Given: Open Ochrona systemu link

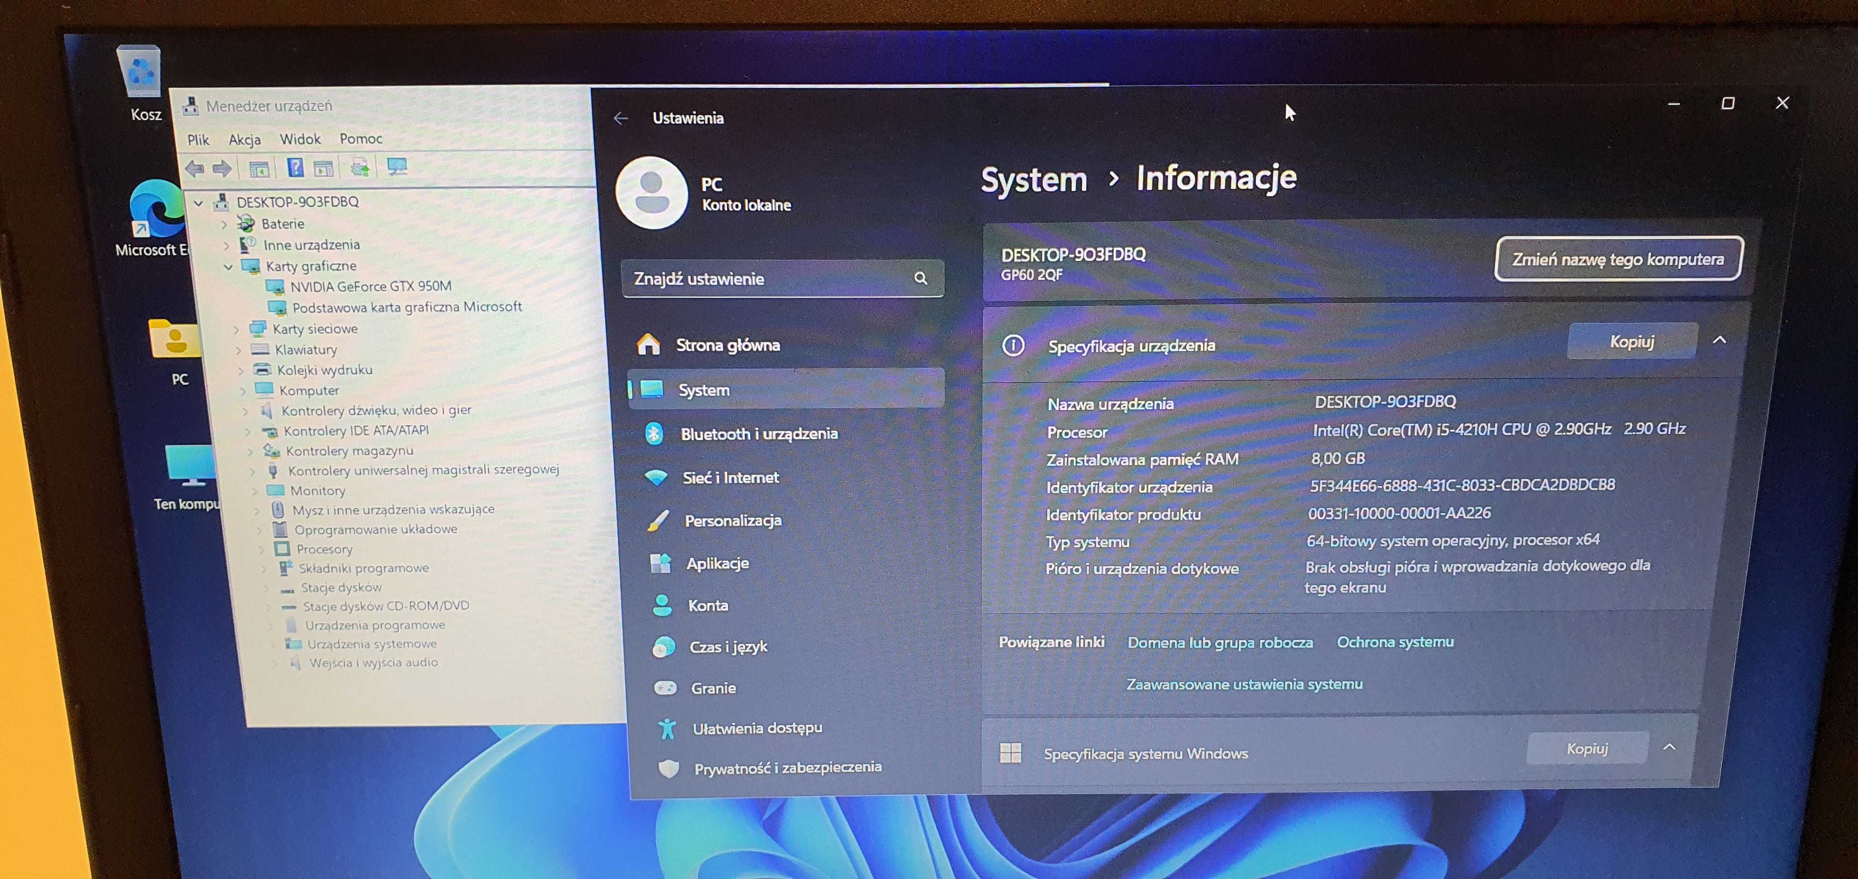Looking at the screenshot, I should (x=1395, y=642).
